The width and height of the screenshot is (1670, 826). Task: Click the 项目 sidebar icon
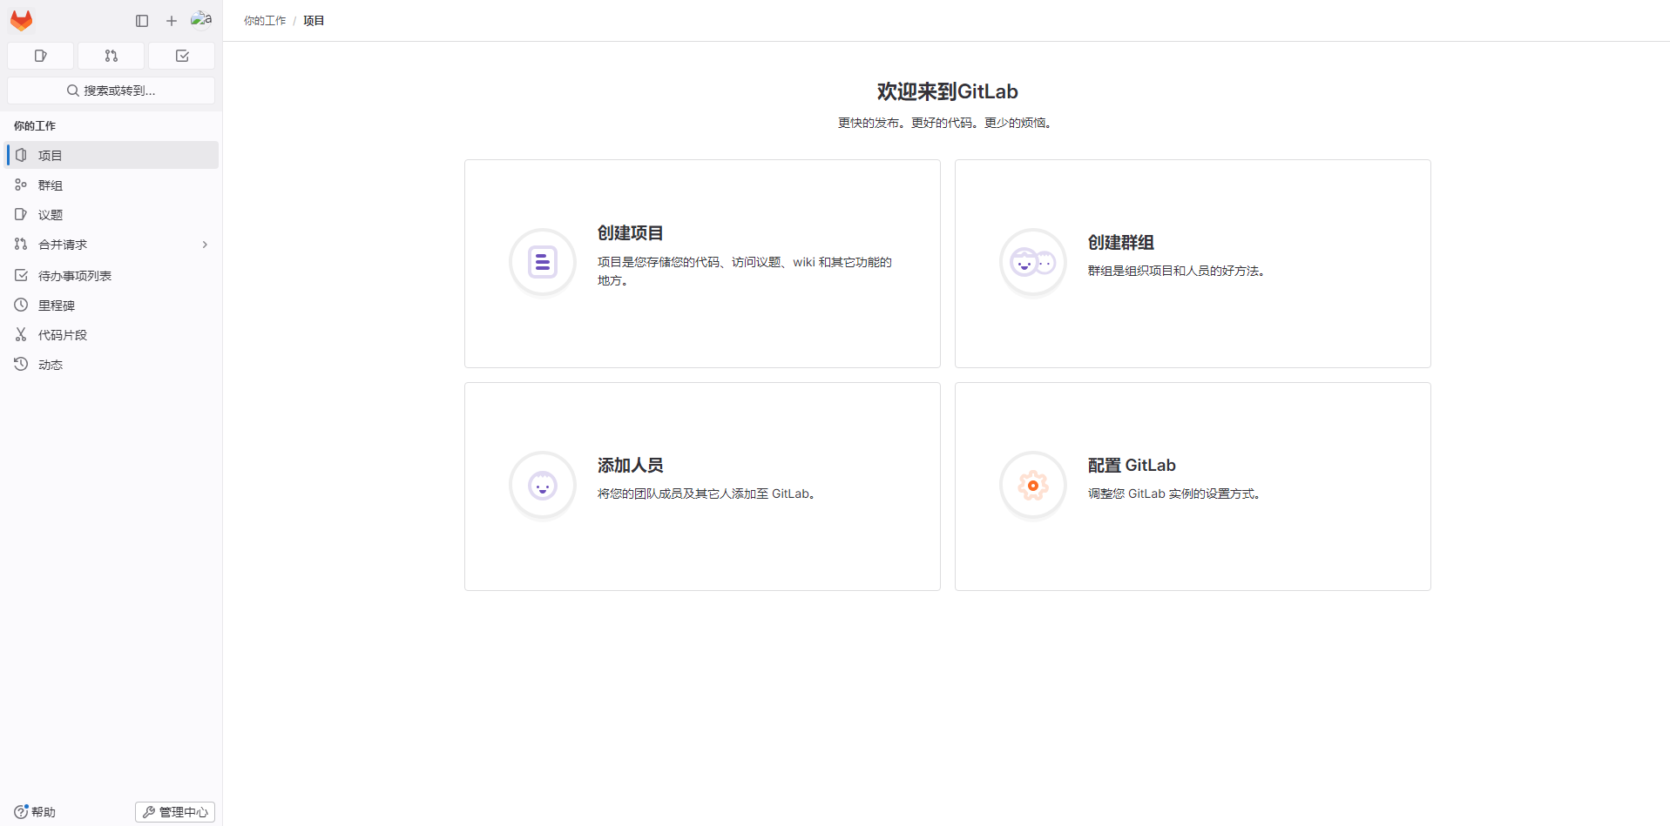[x=21, y=155]
